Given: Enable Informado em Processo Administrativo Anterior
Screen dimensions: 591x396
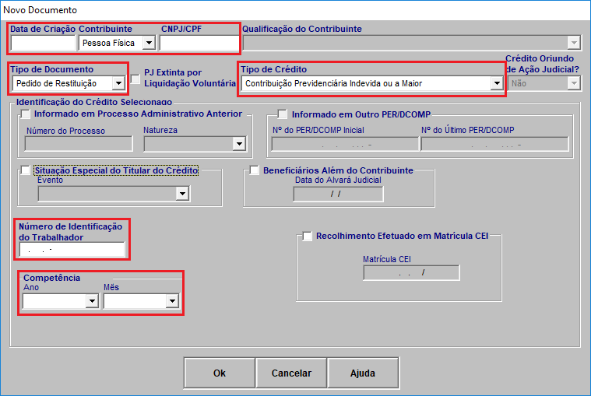Looking at the screenshot, I should tap(26, 114).
